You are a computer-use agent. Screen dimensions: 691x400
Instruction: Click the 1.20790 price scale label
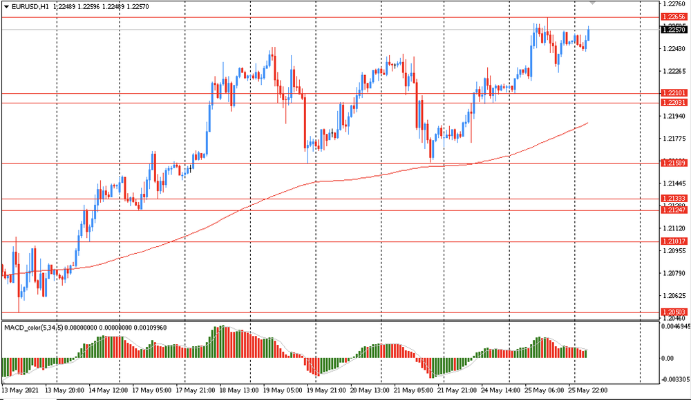(674, 273)
